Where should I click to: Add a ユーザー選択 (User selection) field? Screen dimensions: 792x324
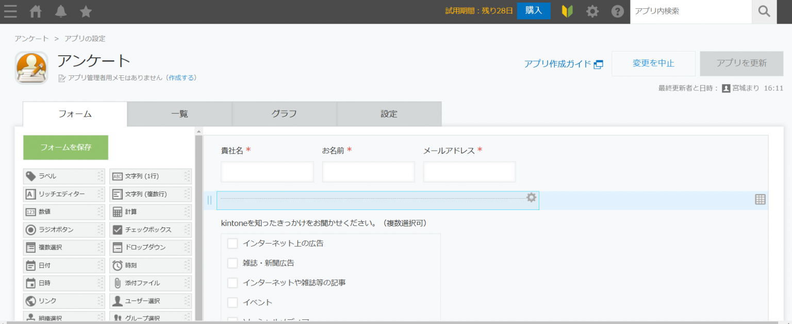tap(150, 301)
